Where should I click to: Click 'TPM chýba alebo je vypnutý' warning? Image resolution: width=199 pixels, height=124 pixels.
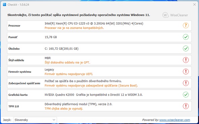click(x=64, y=109)
